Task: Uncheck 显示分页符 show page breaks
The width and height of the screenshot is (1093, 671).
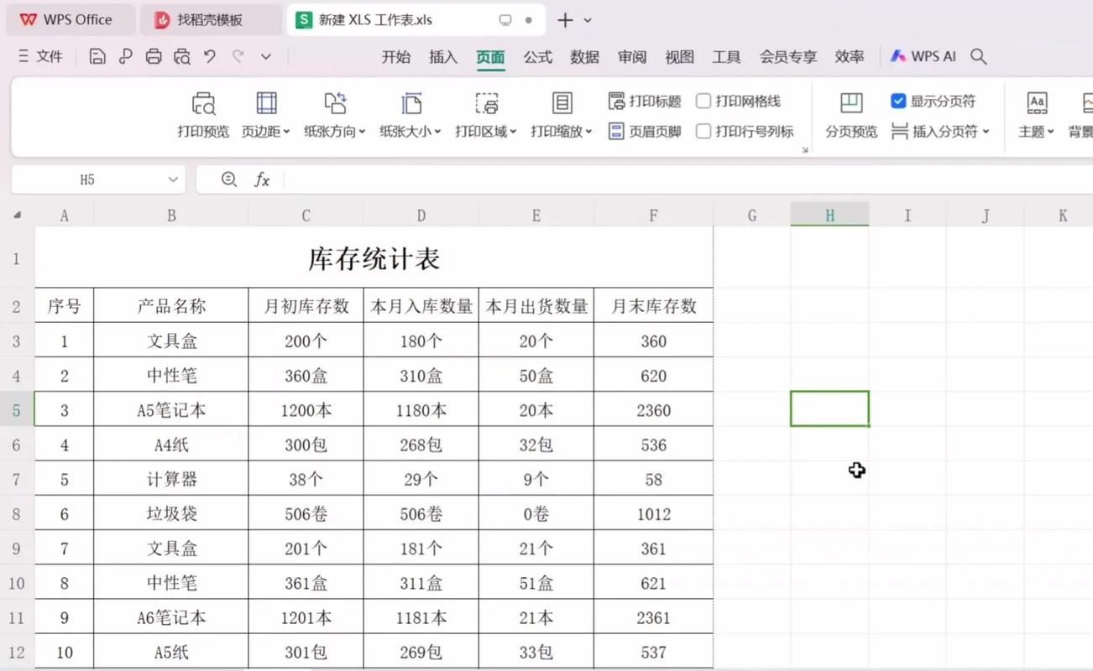Action: click(898, 101)
